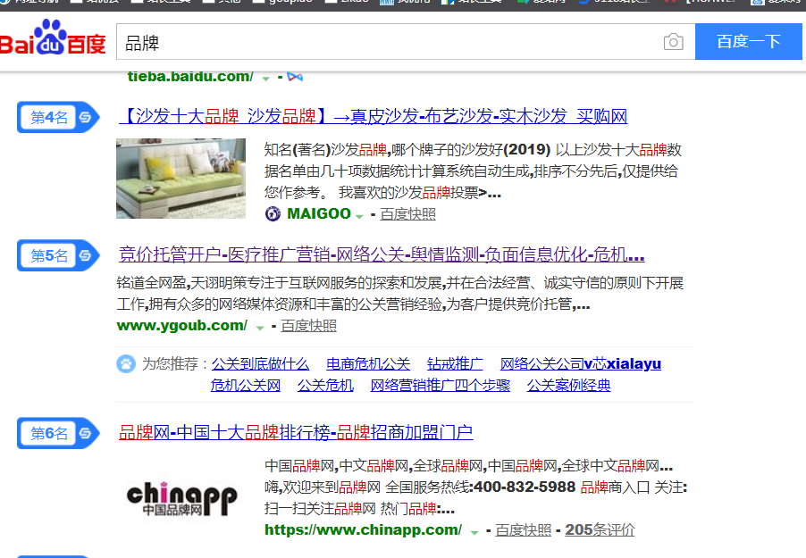Open 百度快照 for the chinapp.com result

point(524,530)
